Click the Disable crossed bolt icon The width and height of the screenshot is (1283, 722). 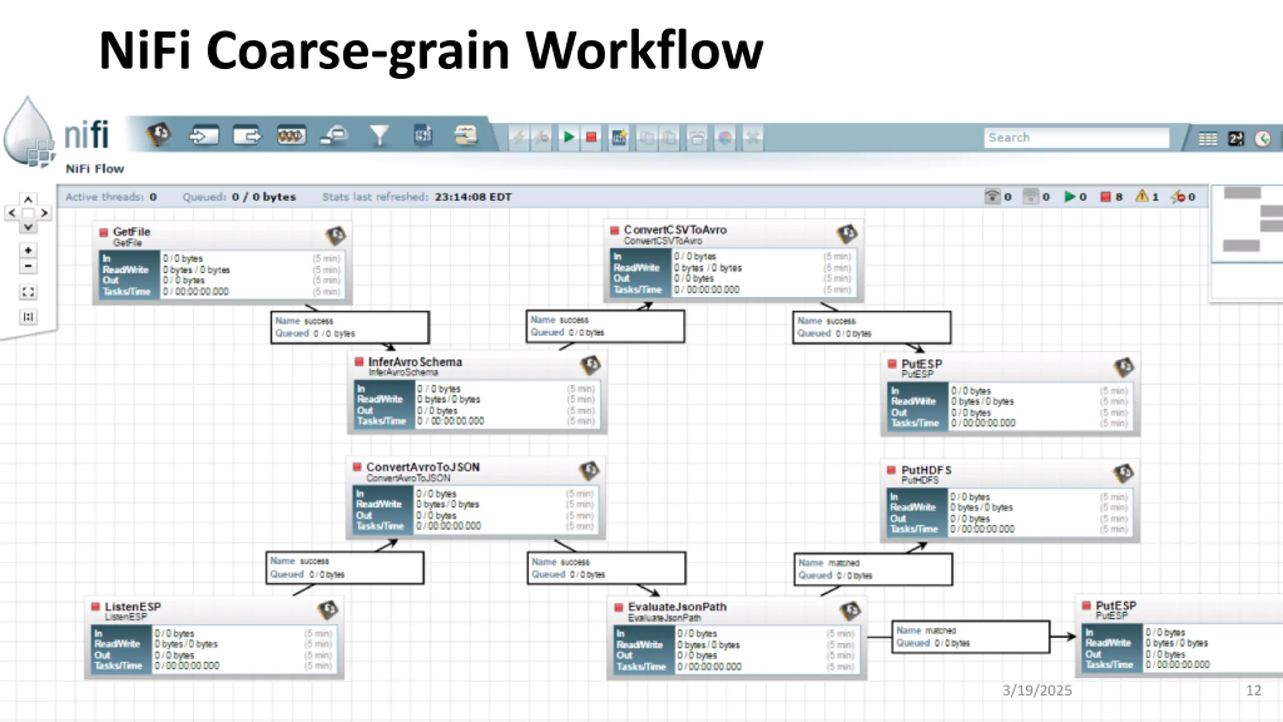coord(541,137)
